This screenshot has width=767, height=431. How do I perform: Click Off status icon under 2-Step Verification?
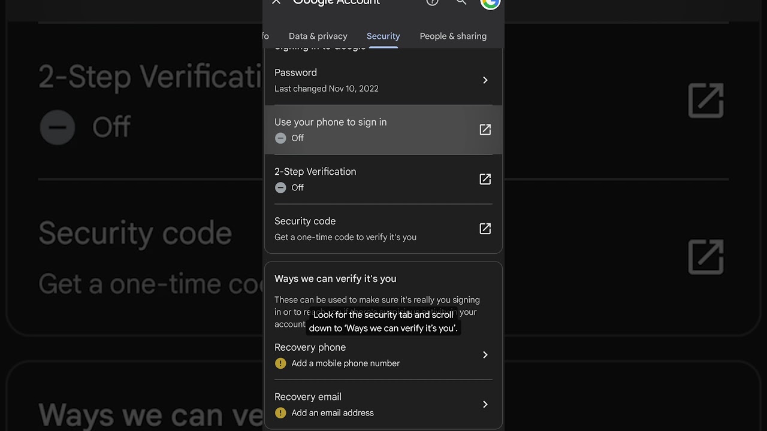[280, 188]
